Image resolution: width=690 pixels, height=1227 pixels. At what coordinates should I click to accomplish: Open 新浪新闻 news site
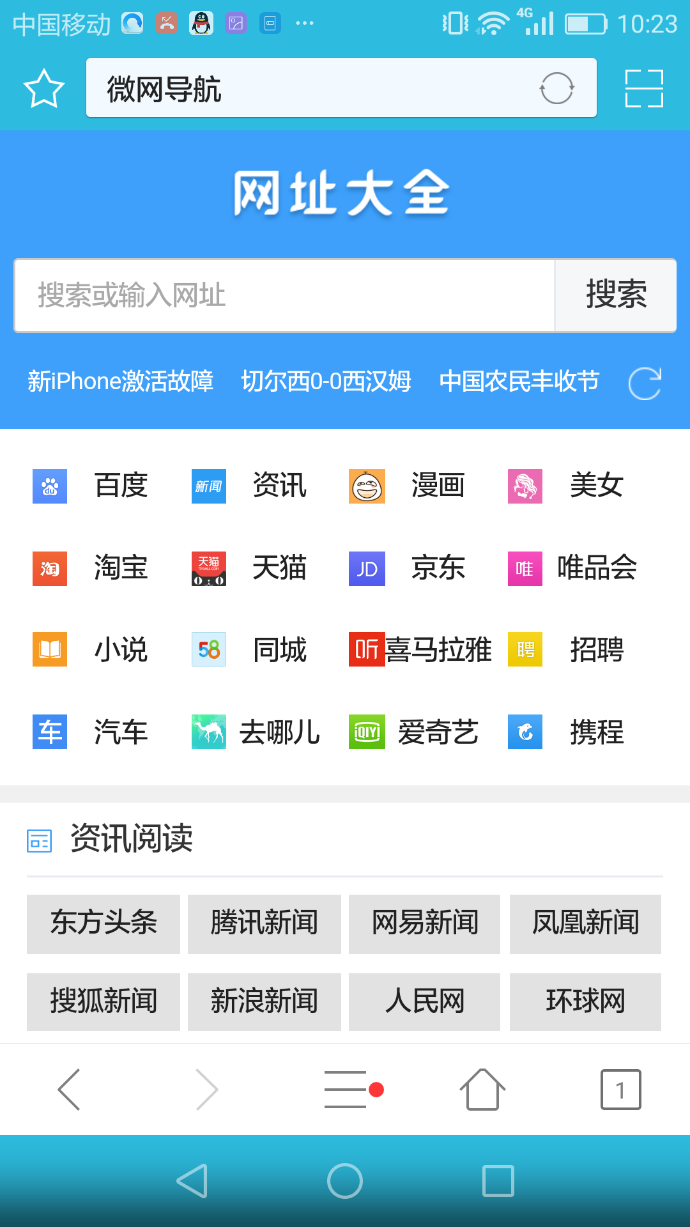264,1002
